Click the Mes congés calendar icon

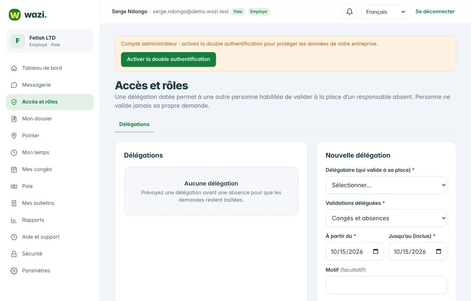point(14,169)
